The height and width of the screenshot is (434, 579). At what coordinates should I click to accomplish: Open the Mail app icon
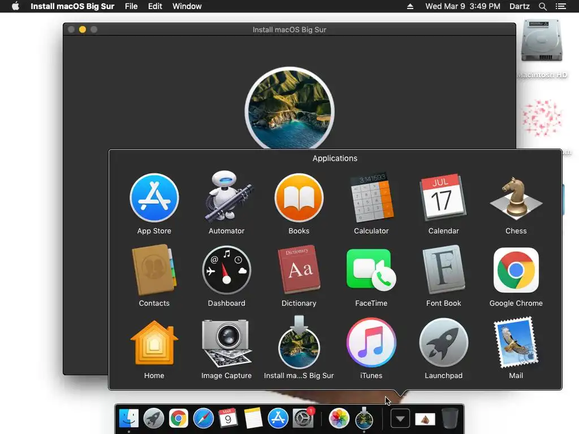[x=516, y=342]
